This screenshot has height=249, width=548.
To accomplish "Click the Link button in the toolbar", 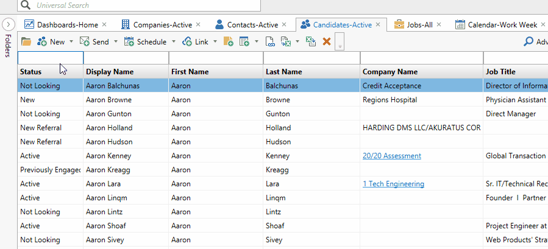I will (195, 42).
